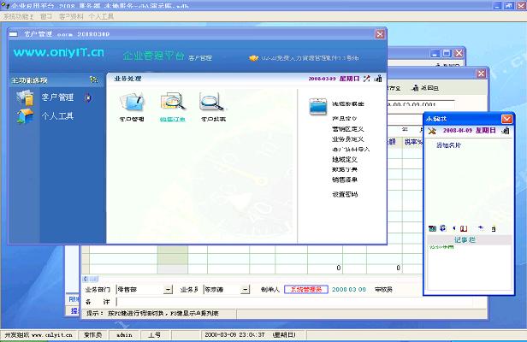The image size is (527, 342).
Task: Click the tools icon in 小秘书 header
Action: click(433, 132)
